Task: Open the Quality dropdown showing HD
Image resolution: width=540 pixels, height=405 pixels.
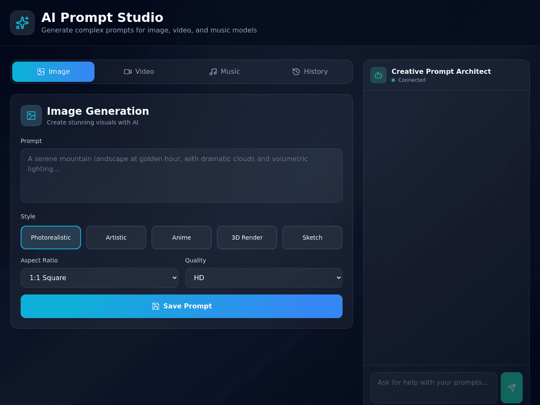Action: click(264, 278)
